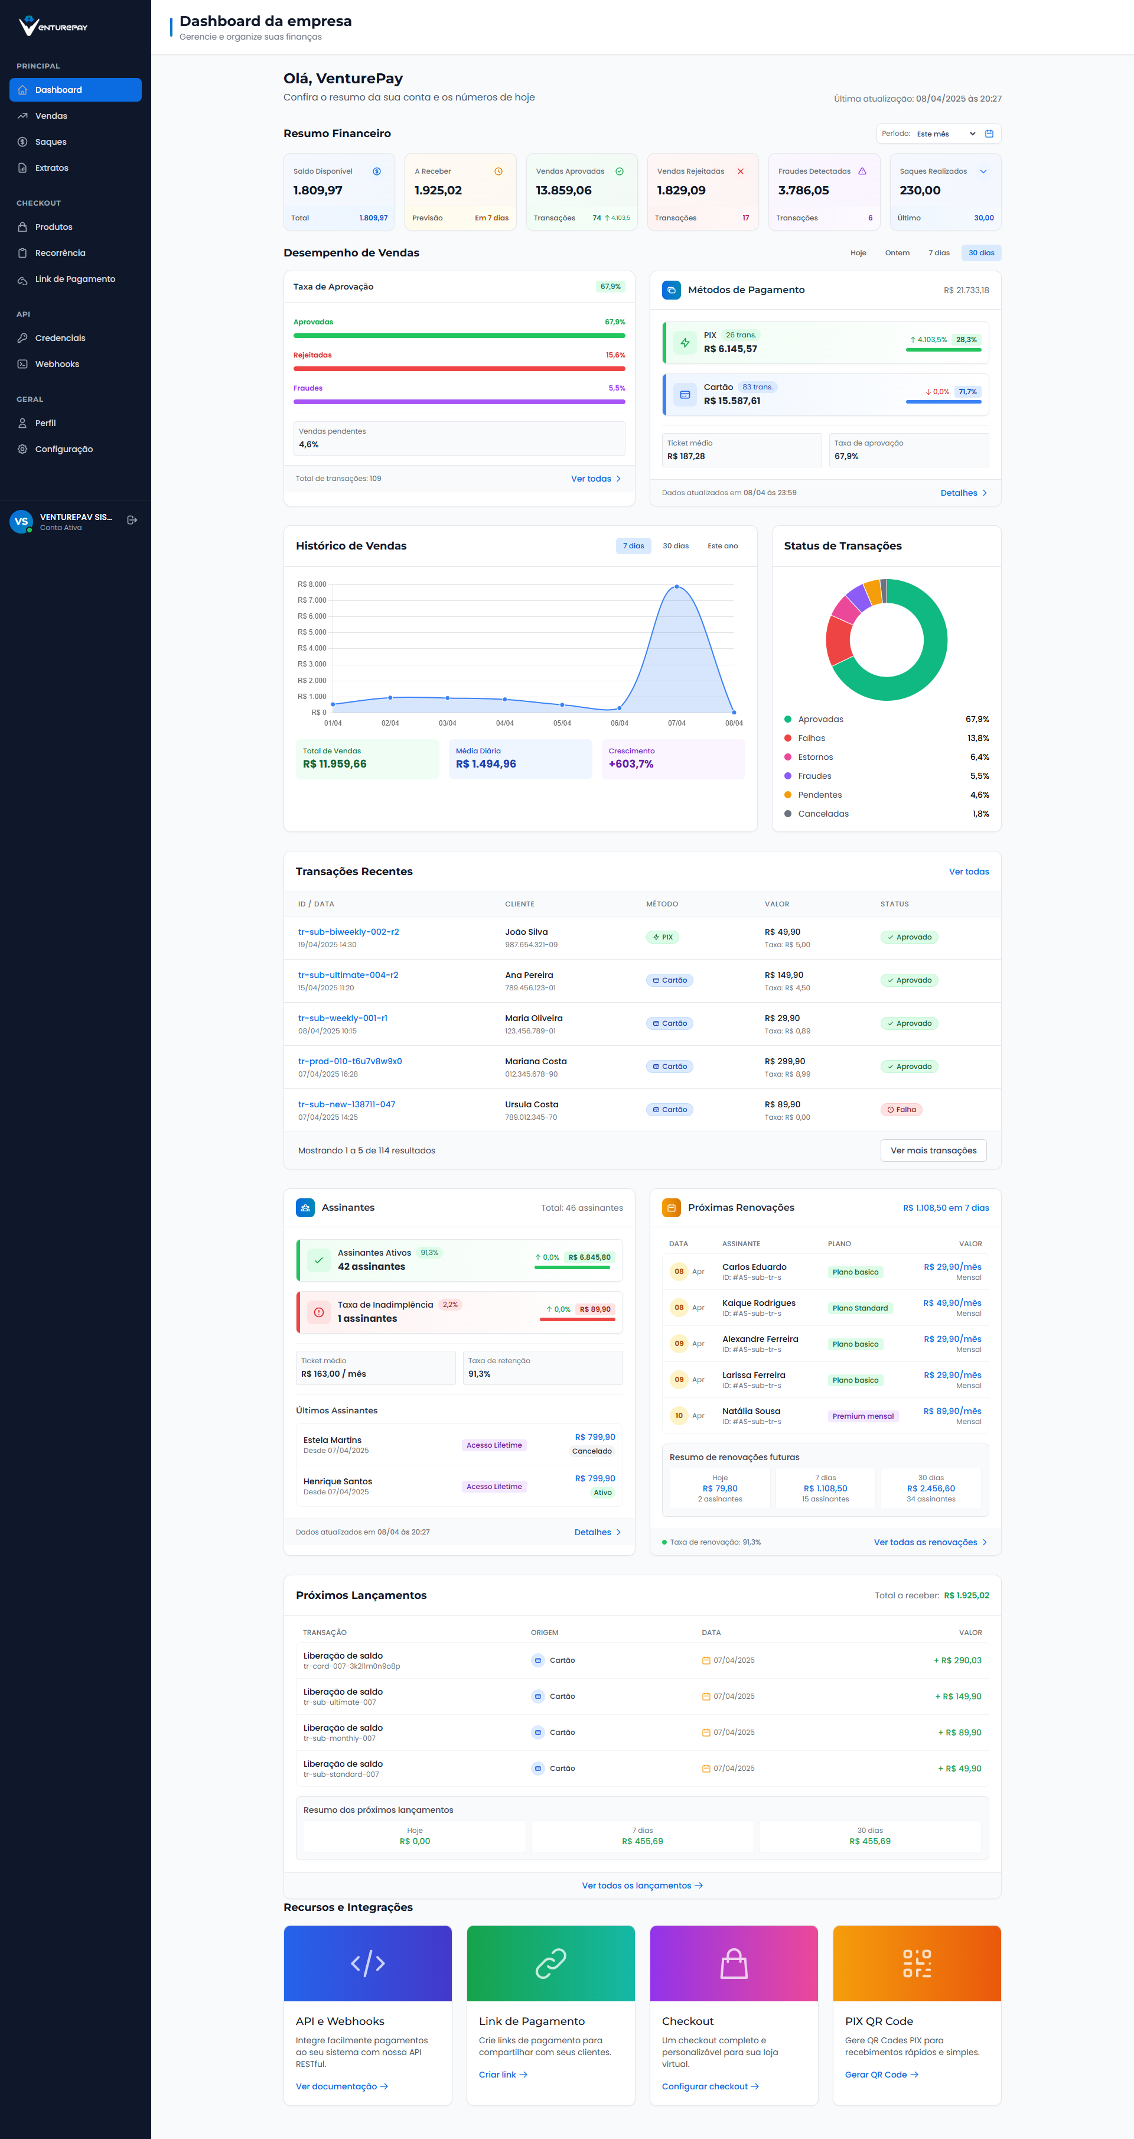
Task: Click Ver todas as renovações
Action: [931, 1543]
